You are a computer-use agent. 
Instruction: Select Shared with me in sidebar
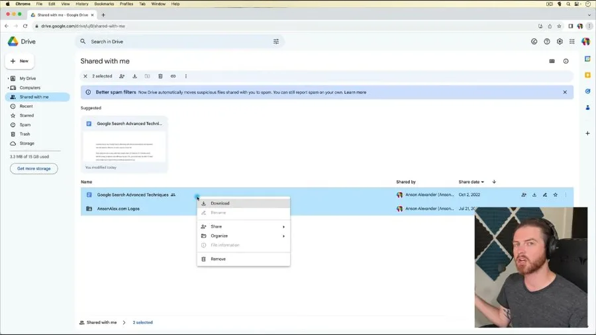tap(37, 97)
